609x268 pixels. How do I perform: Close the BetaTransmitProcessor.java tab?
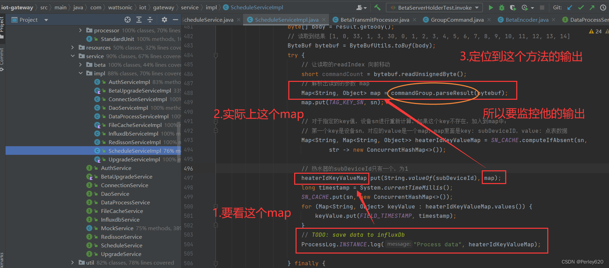point(415,20)
